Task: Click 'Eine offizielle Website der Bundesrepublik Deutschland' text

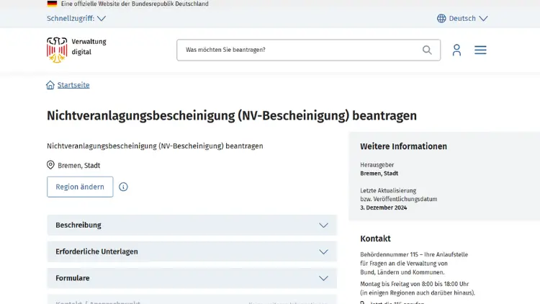Action: [135, 4]
